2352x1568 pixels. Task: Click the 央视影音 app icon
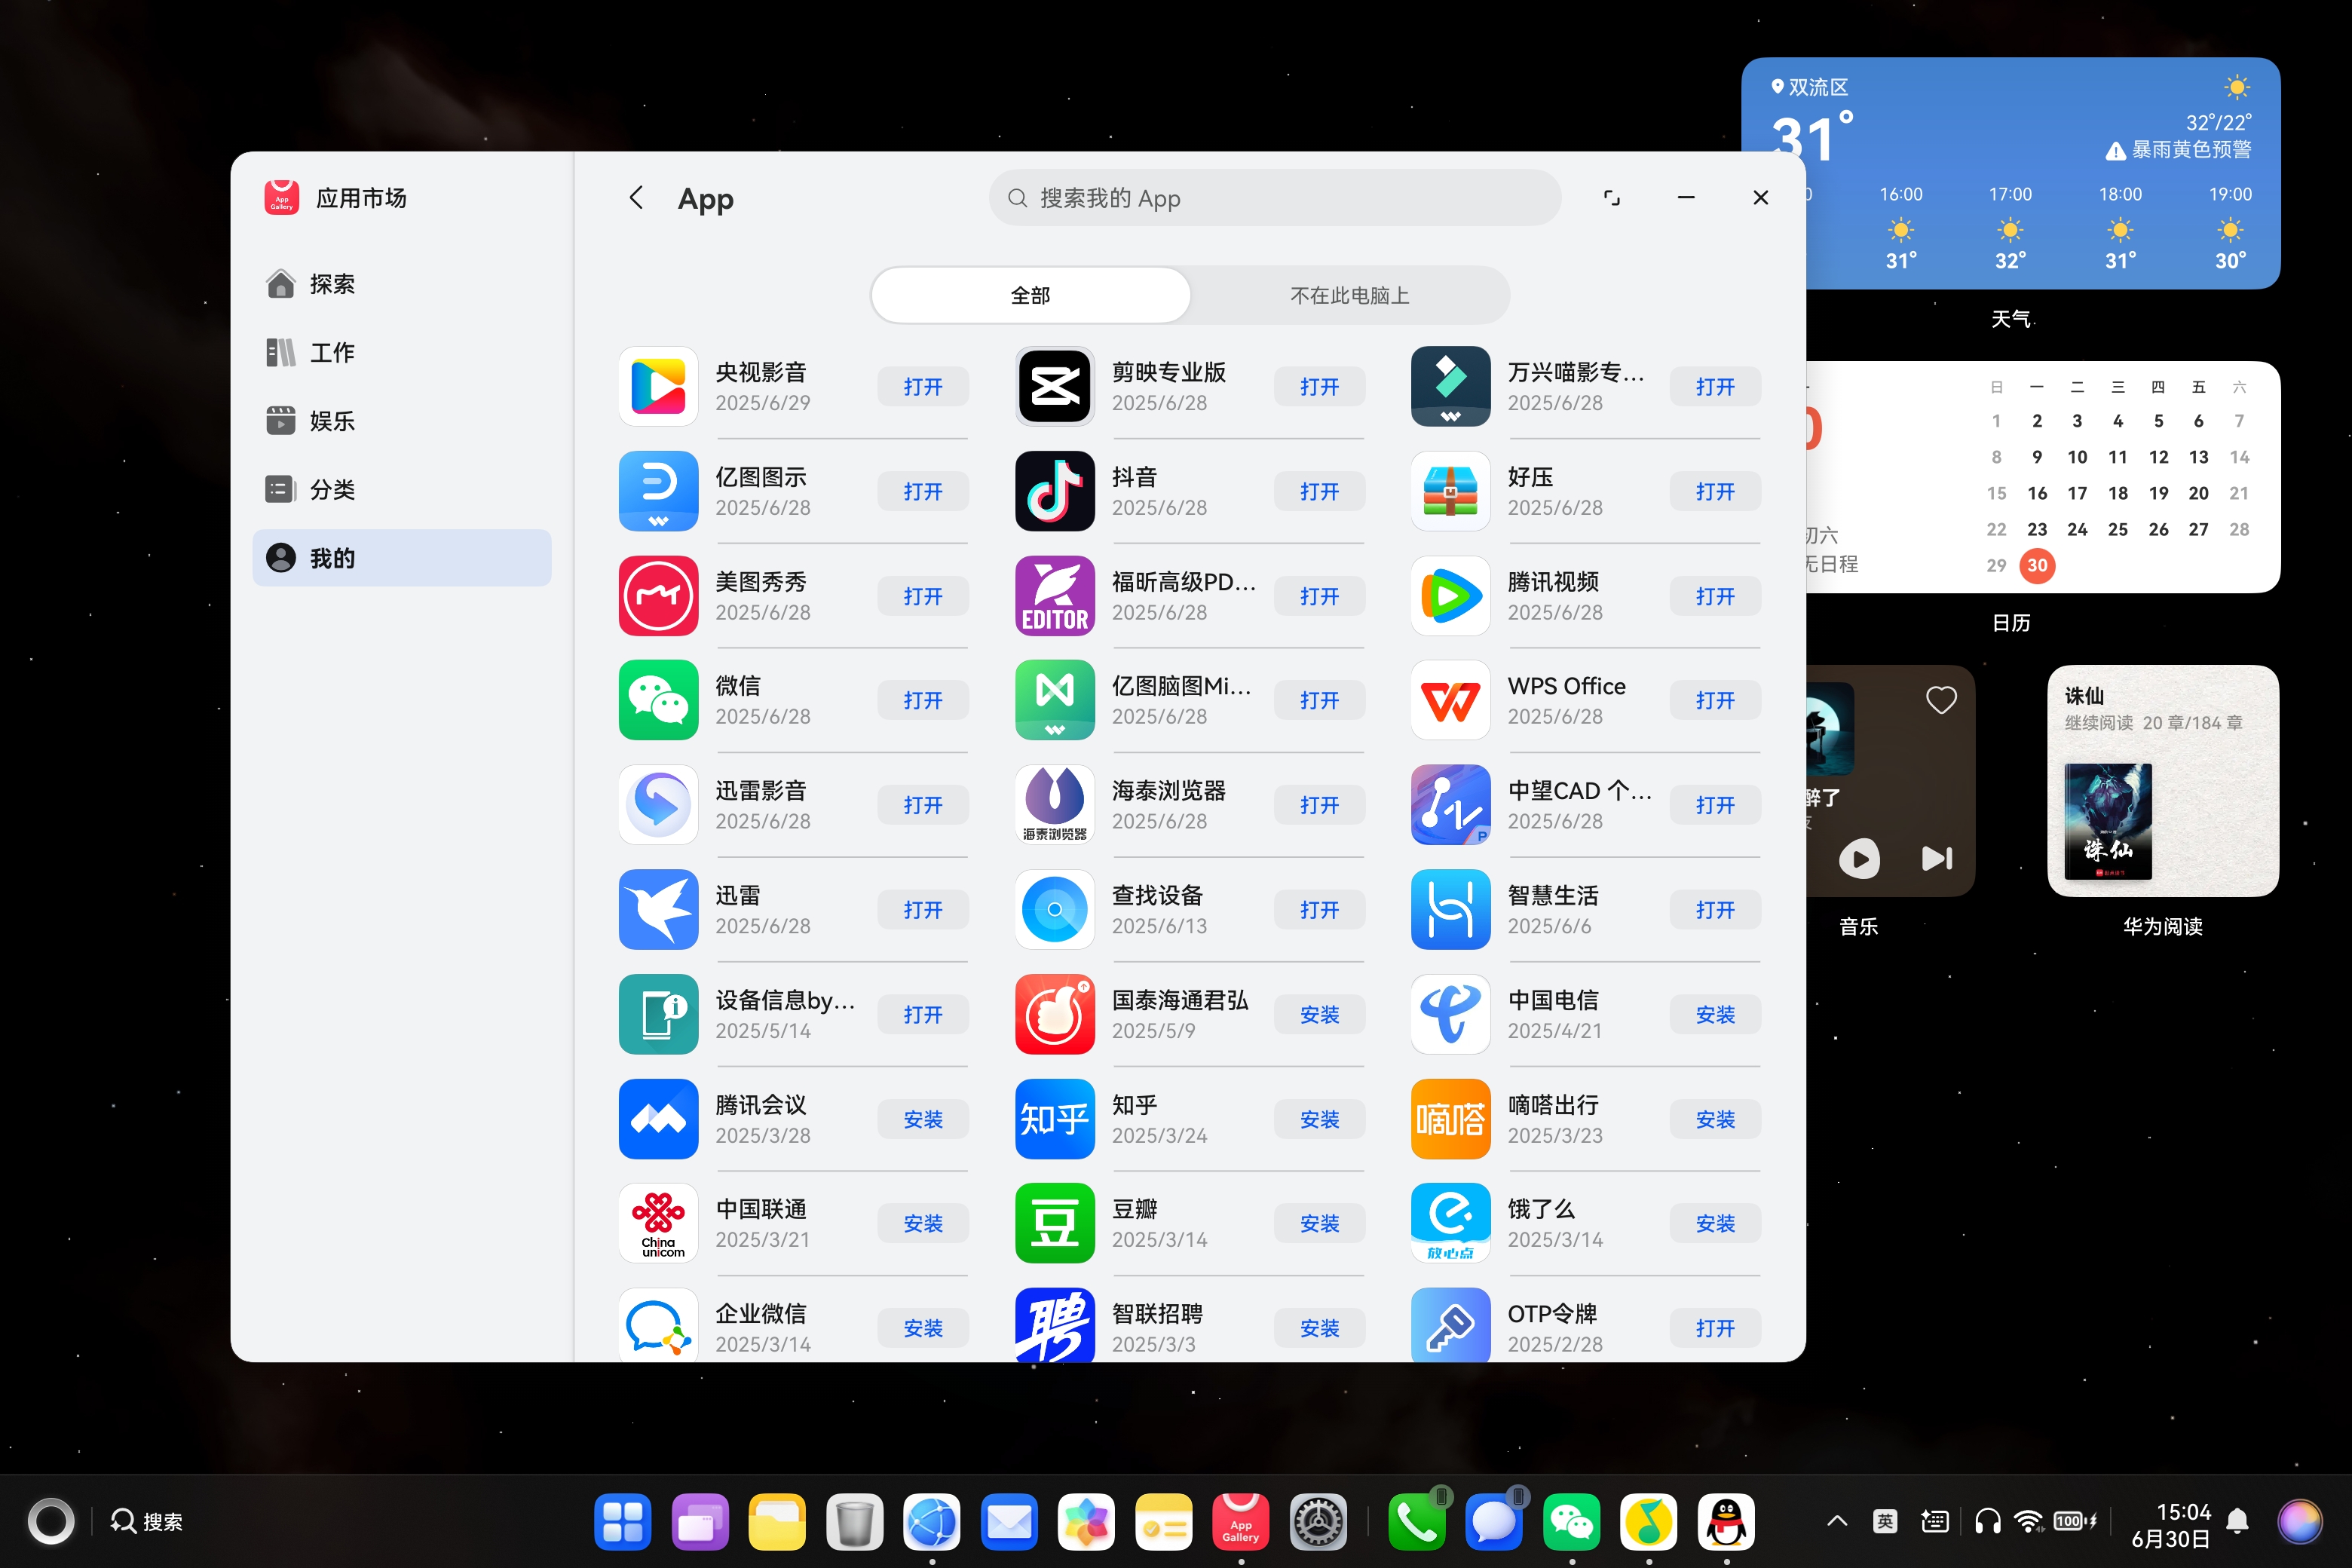658,386
